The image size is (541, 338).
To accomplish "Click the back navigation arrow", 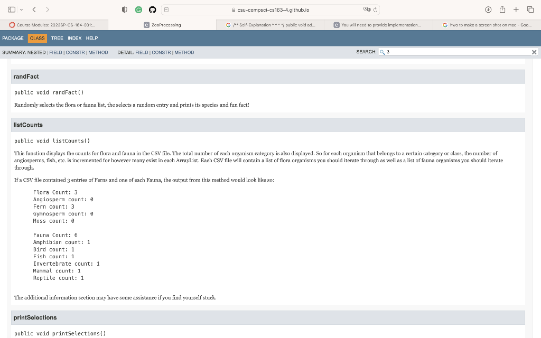I will [x=33, y=9].
